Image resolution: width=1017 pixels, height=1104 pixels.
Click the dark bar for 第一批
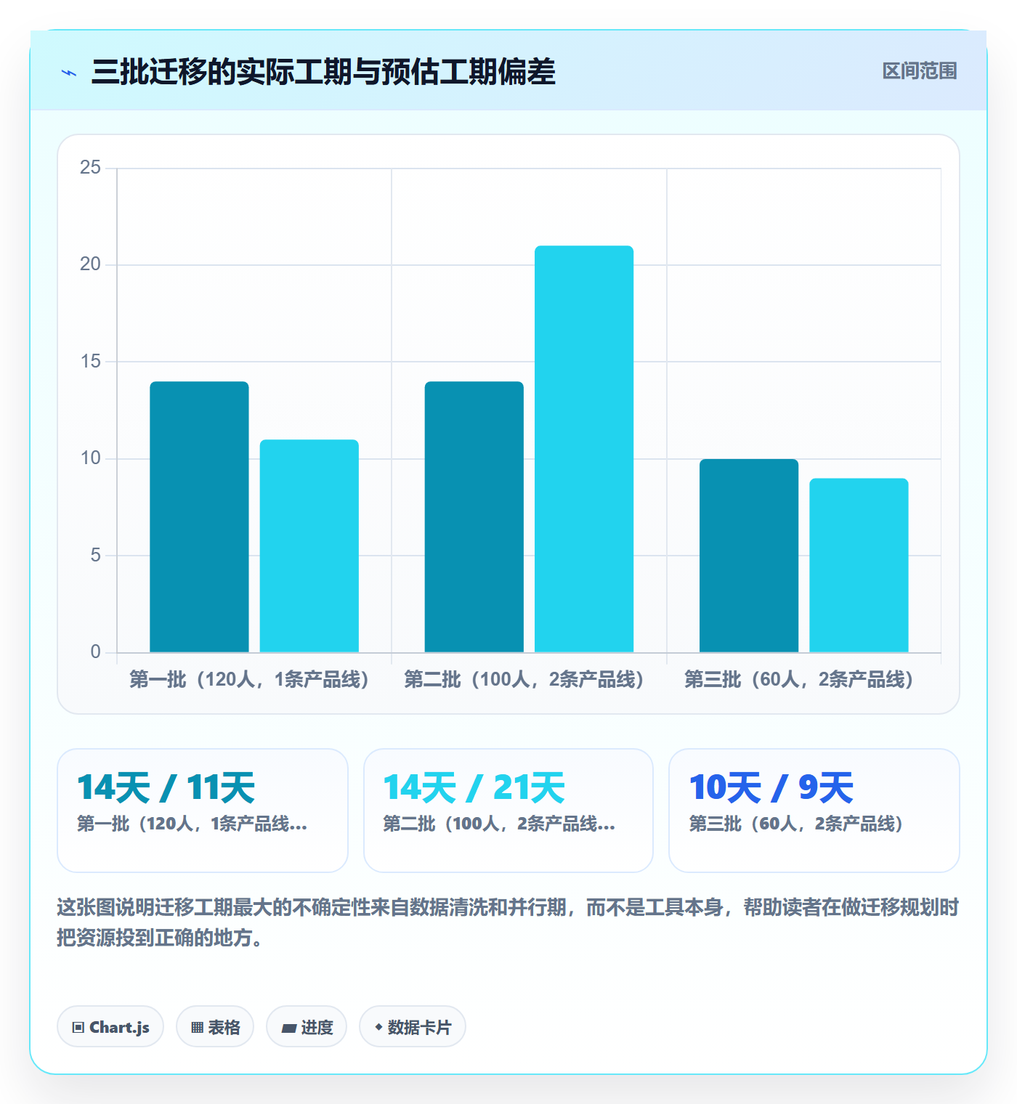coord(199,516)
